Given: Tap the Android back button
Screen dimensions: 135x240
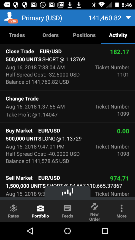Looking at the screenshot, I should tap(30, 231).
